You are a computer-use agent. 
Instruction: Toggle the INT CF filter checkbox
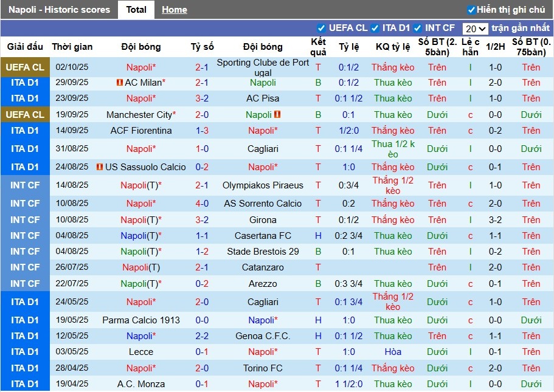pyautogui.click(x=418, y=28)
